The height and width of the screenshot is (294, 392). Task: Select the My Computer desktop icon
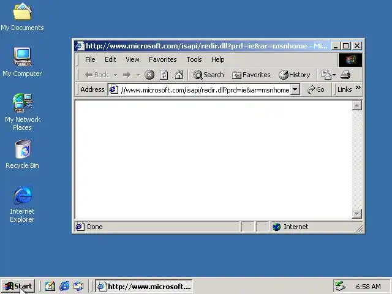22,62
